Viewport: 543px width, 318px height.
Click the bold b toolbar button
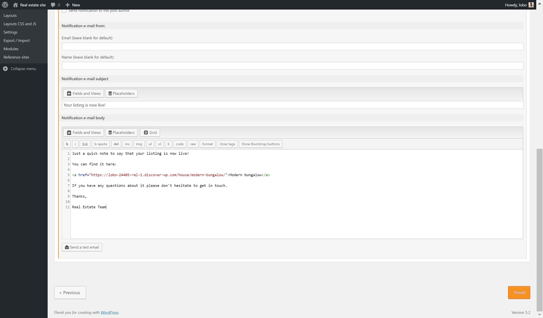pyautogui.click(x=67, y=144)
